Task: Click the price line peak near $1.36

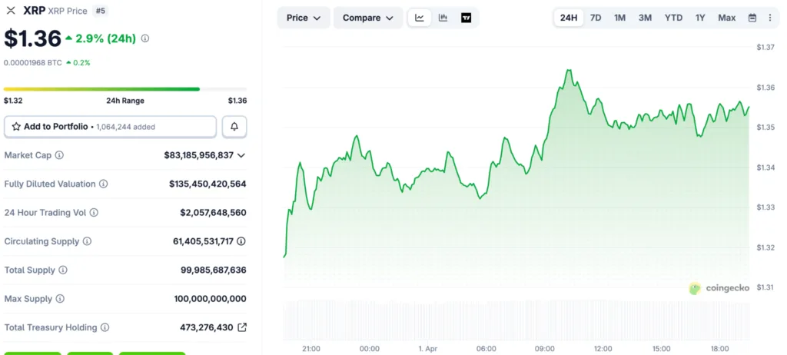Action: pyautogui.click(x=569, y=70)
